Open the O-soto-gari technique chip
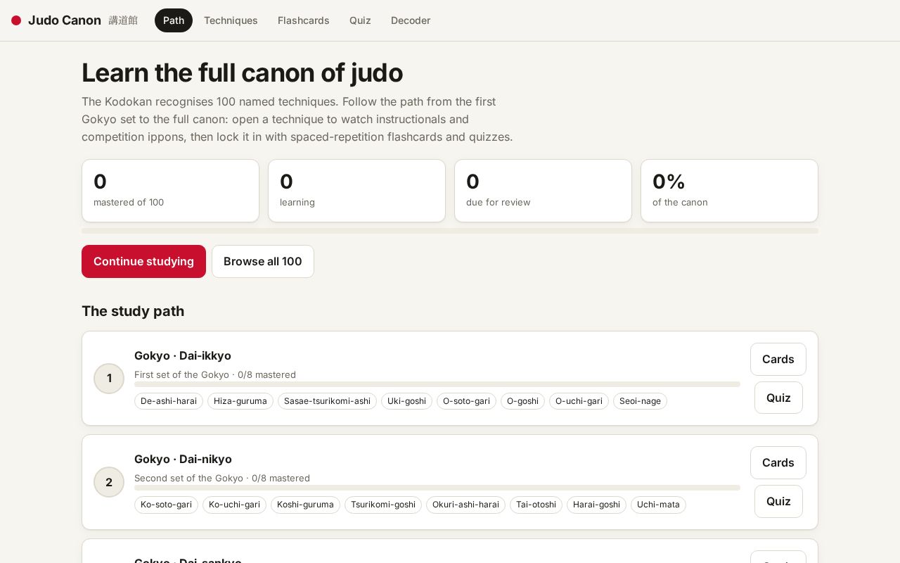The image size is (900, 563). [x=466, y=401]
